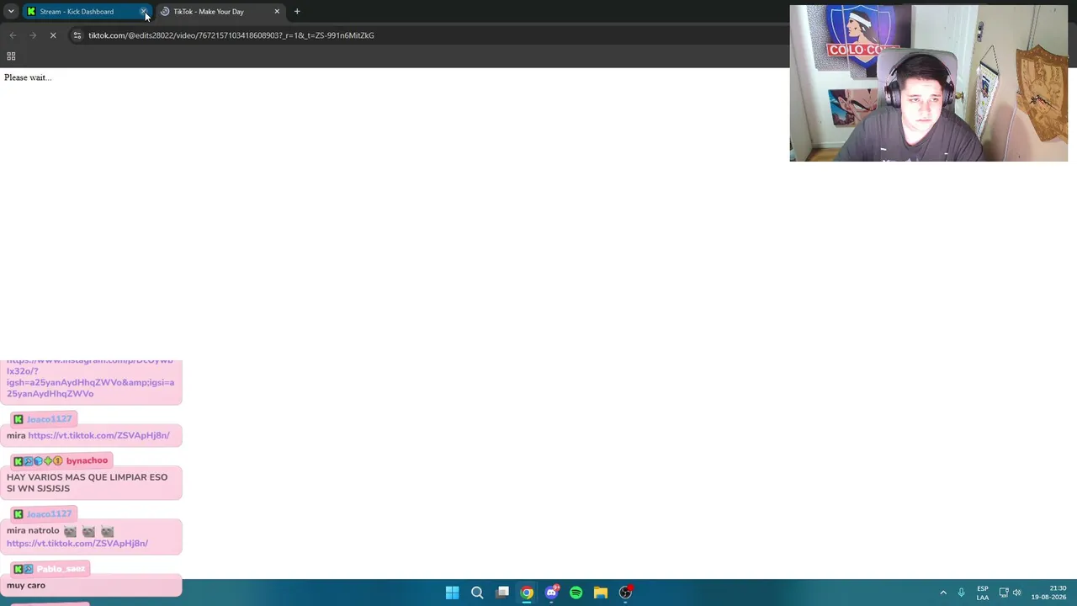Open Windows taskbar search
Screen dimensions: 1077x606
[477, 593]
